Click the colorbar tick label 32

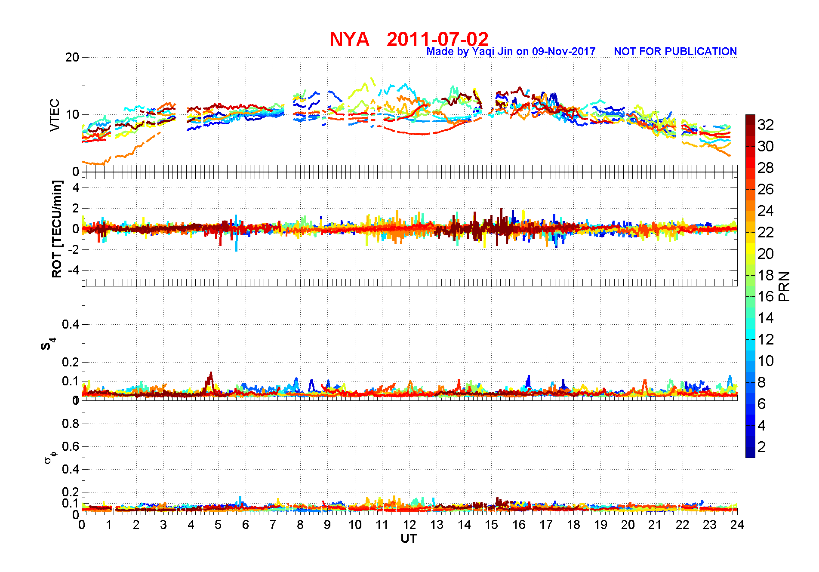(x=765, y=125)
